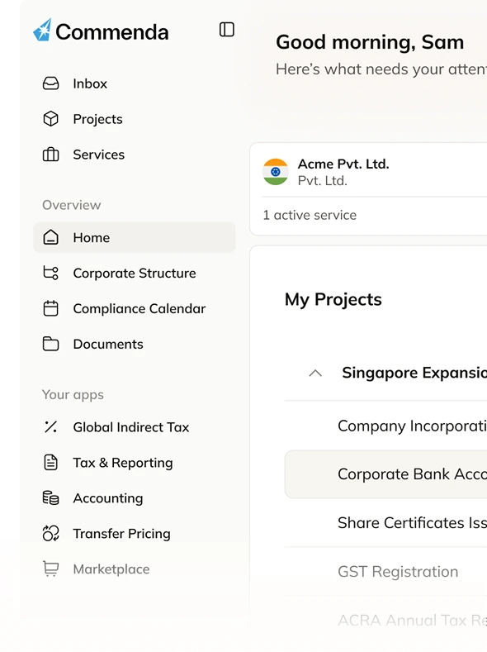Open Inbox tray icon
The width and height of the screenshot is (487, 652).
click(50, 83)
